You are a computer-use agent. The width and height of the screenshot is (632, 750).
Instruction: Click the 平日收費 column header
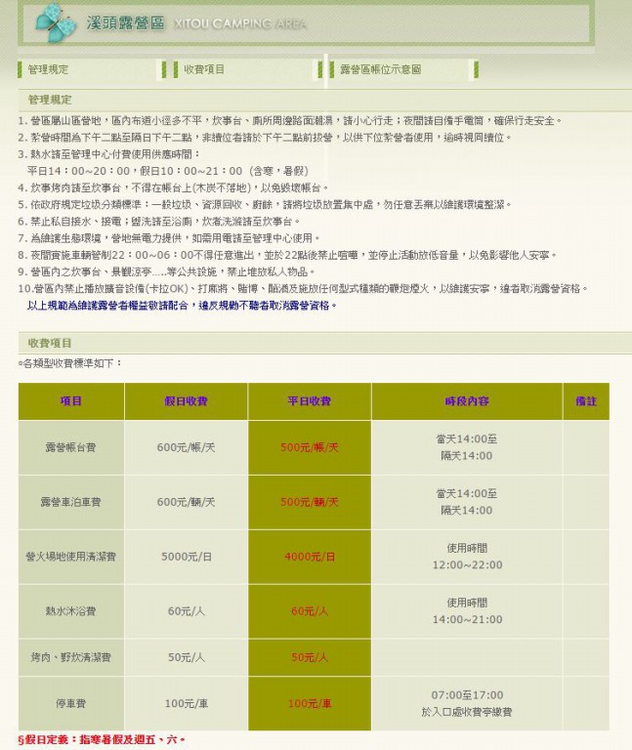pos(309,400)
